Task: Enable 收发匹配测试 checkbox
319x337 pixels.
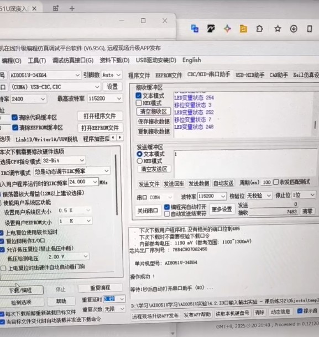Action: tap(276, 182)
